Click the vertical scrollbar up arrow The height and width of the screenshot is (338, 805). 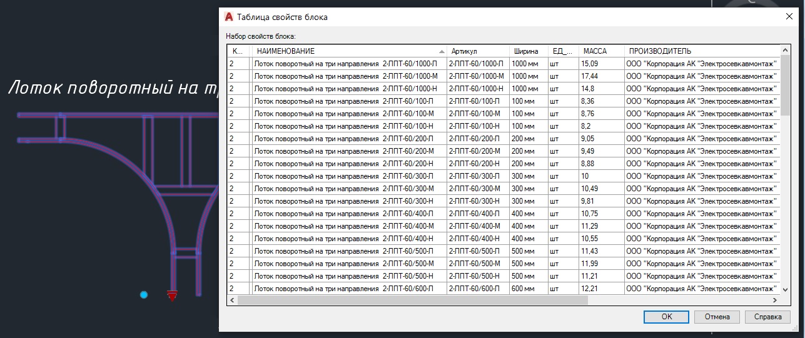coord(785,51)
